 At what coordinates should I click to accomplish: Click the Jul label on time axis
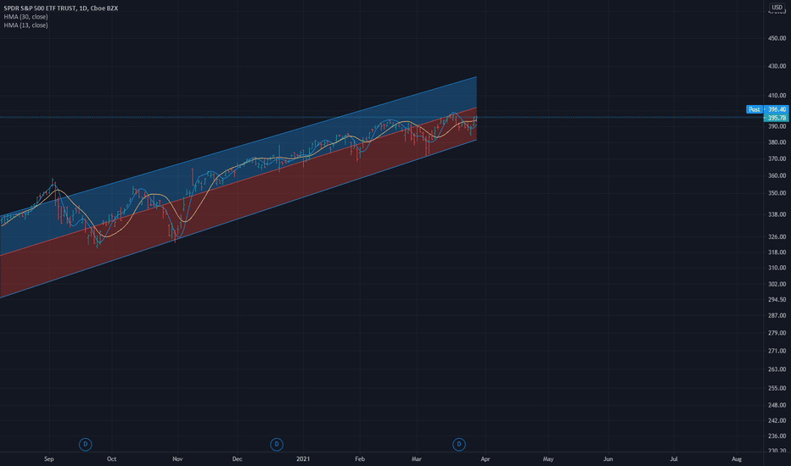pos(674,459)
